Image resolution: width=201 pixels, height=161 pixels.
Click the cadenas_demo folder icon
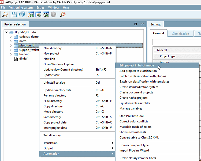[16, 37]
